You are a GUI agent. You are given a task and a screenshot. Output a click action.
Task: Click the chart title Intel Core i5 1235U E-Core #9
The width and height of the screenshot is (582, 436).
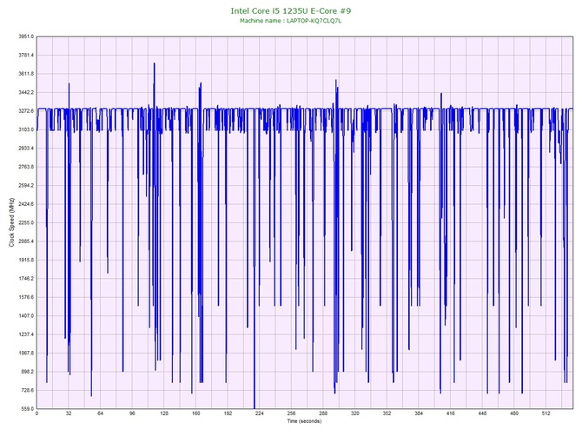tap(291, 10)
